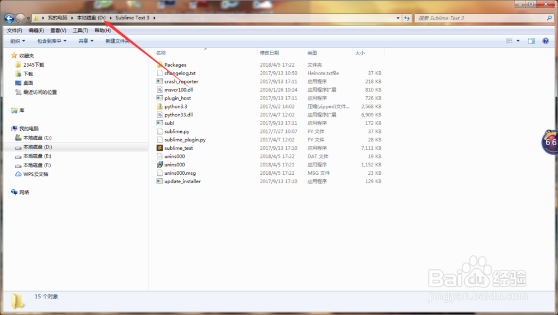Open the 帮助(H) menu
558x315 pixels.
(103, 31)
